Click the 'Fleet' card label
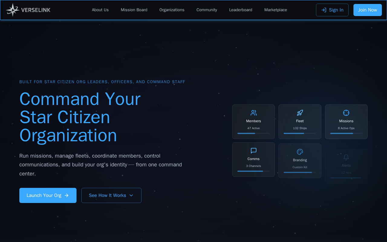Image resolution: width=387 pixels, height=242 pixels. (300, 121)
